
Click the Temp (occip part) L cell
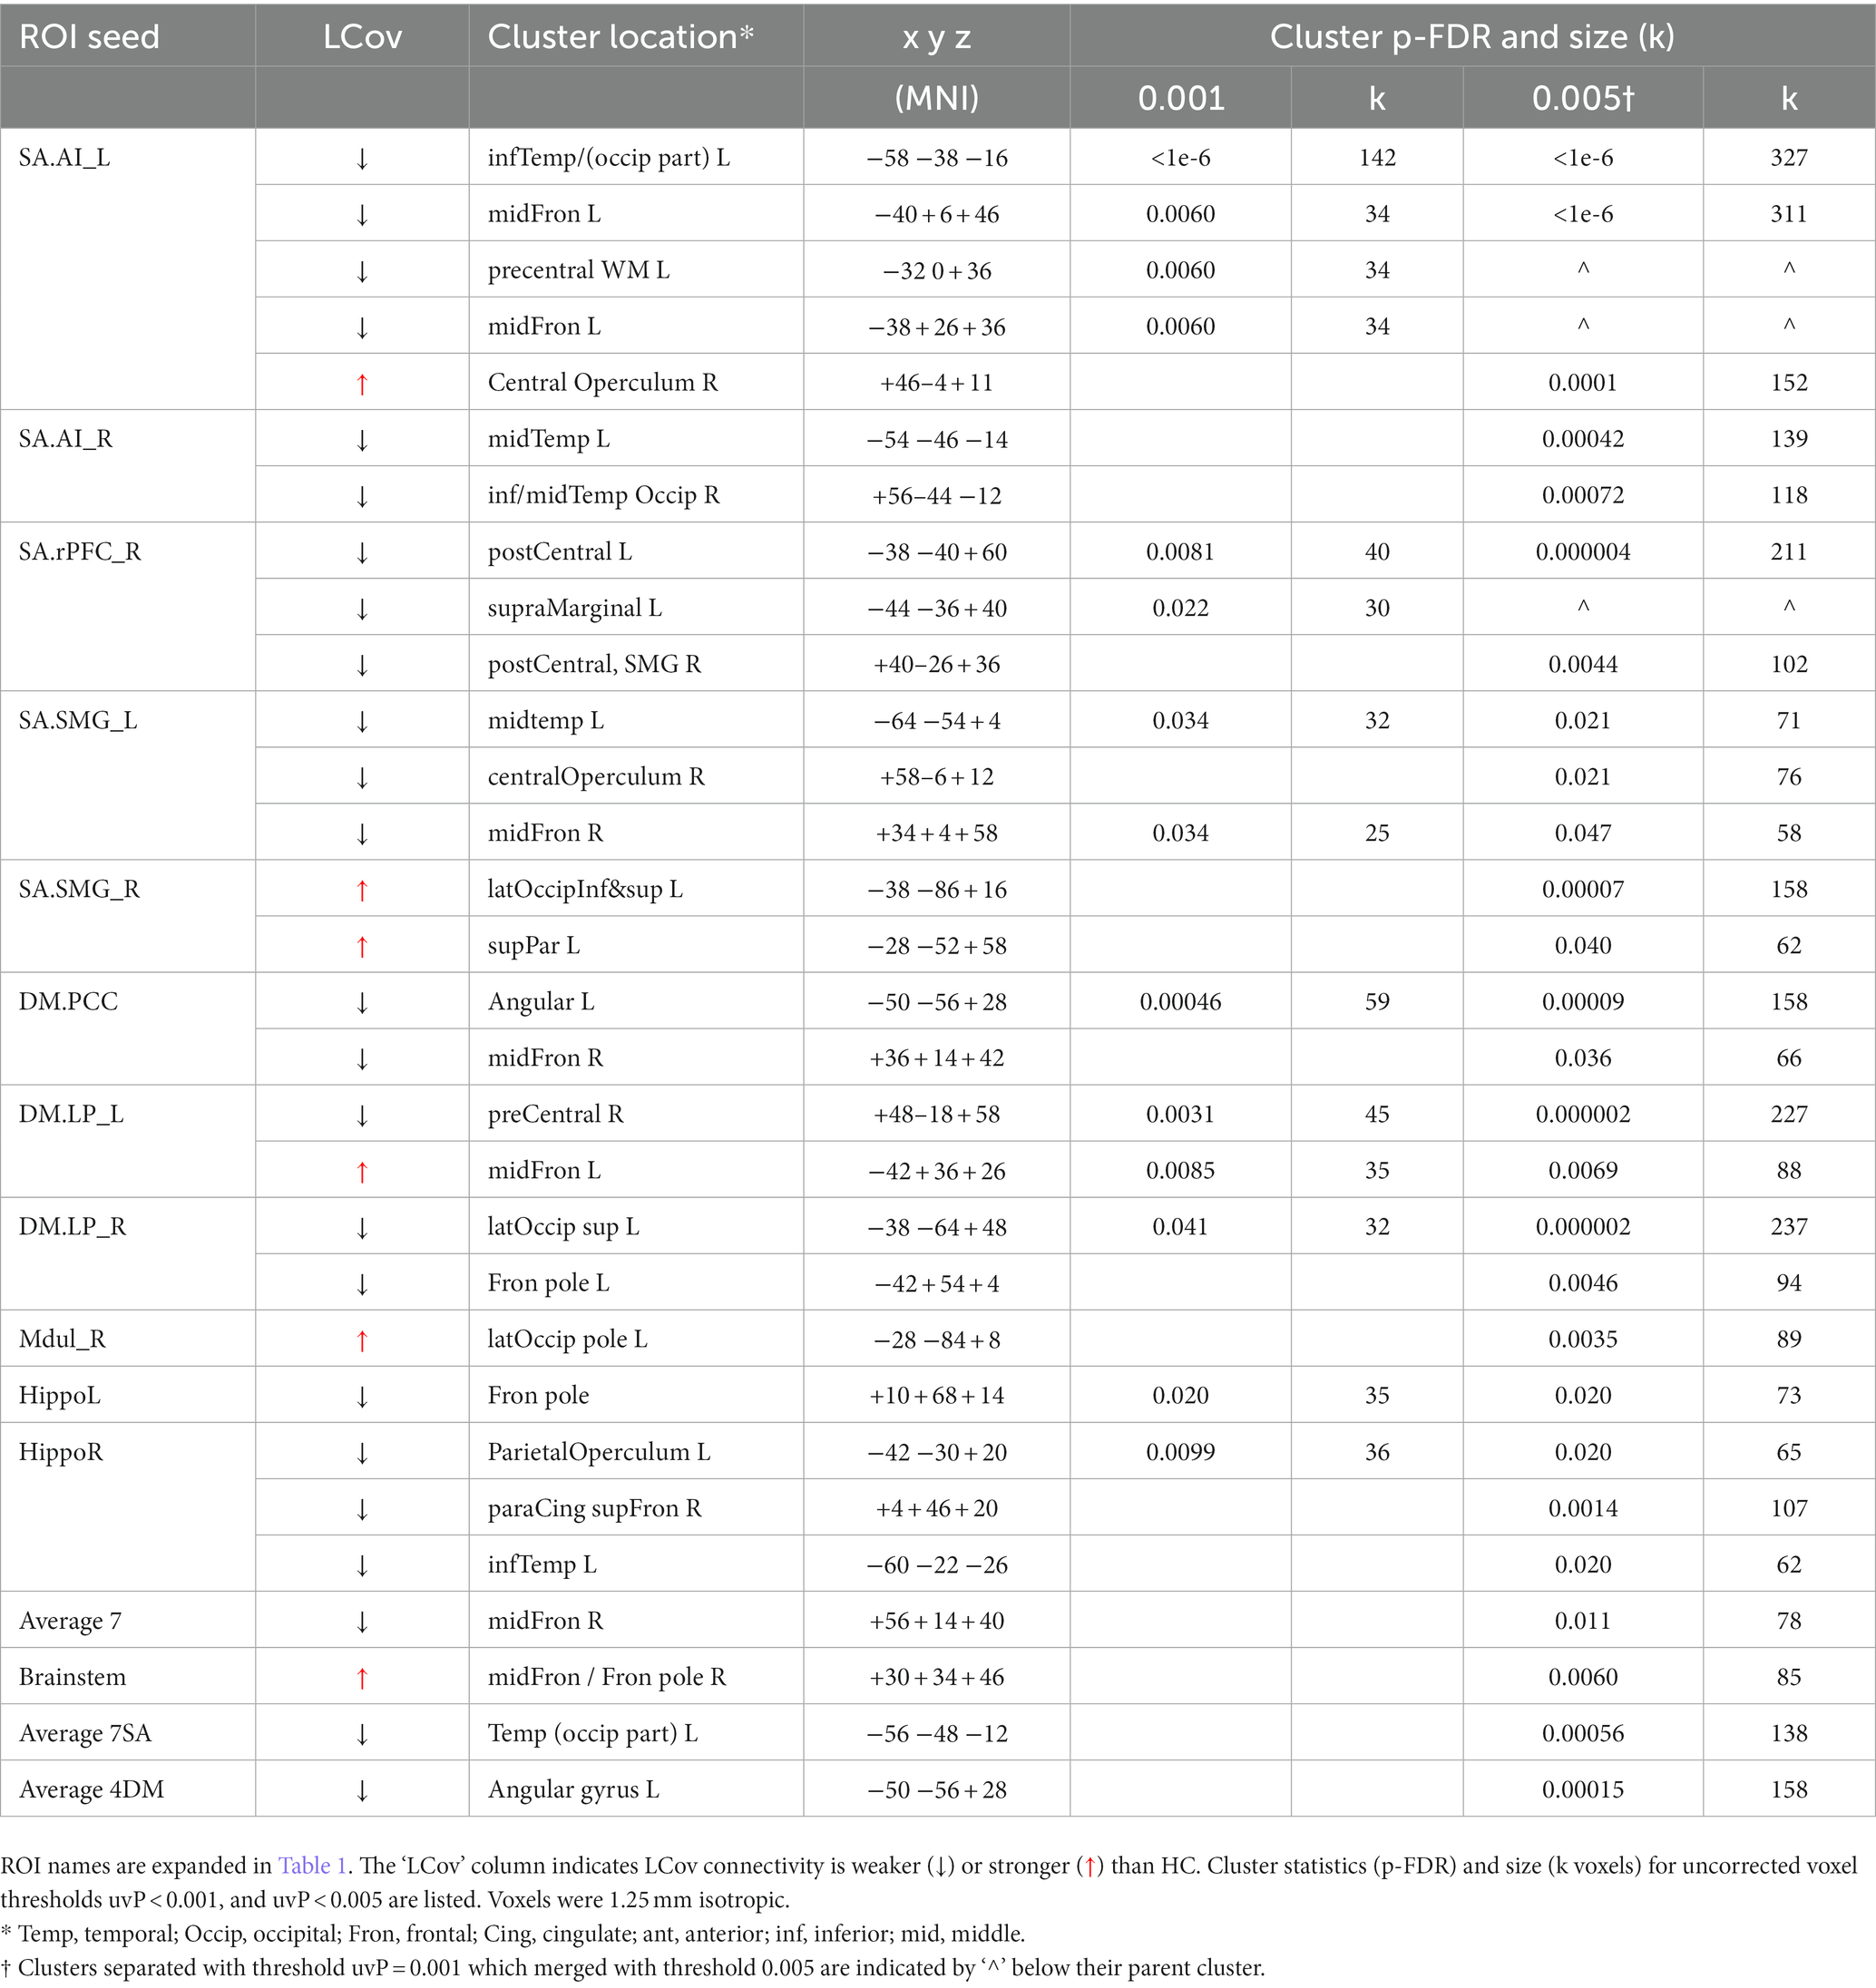click(592, 1734)
